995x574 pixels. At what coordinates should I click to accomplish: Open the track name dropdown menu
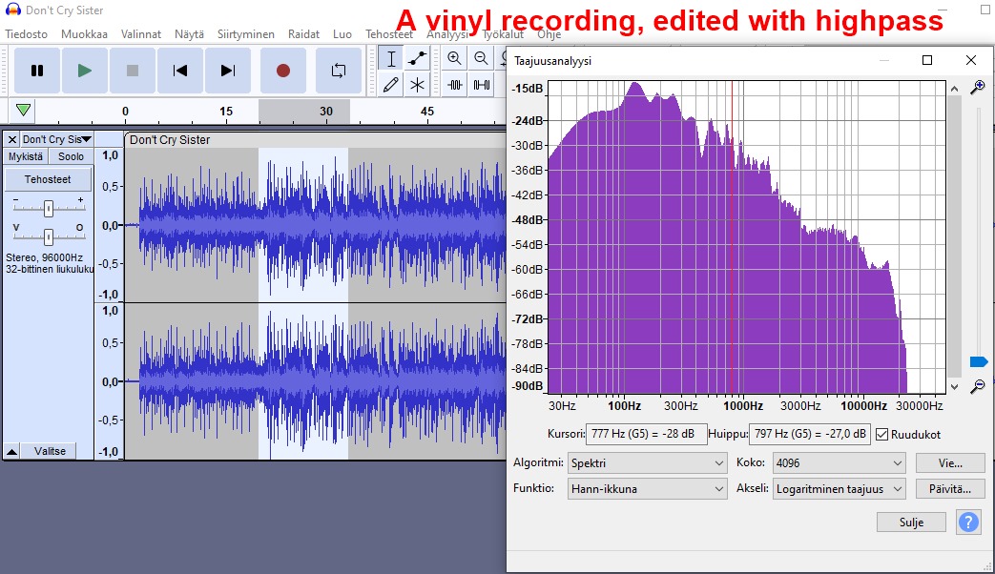tap(56, 139)
